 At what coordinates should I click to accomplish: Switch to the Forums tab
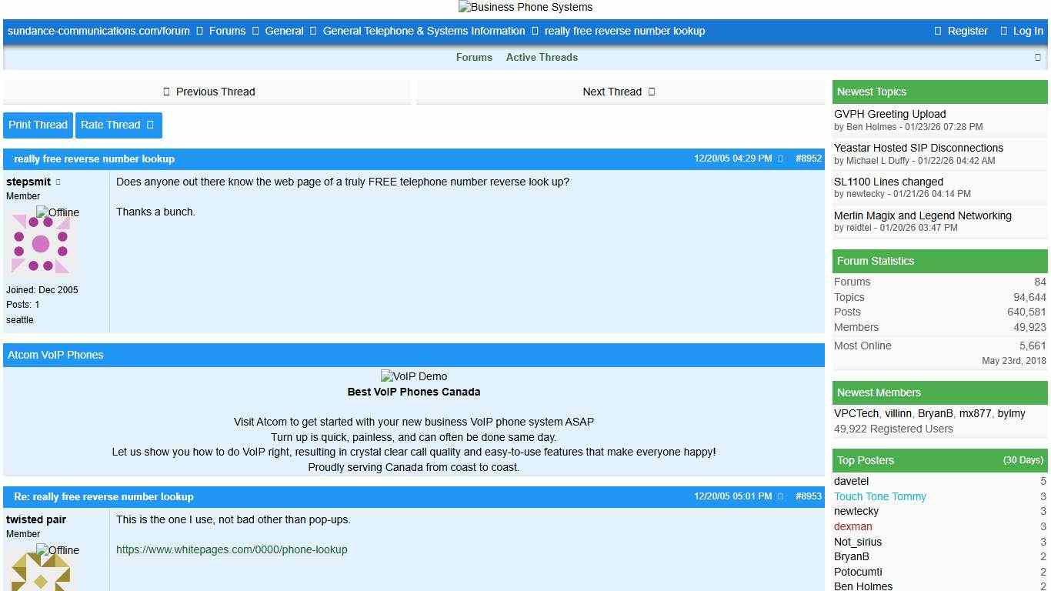[474, 57]
